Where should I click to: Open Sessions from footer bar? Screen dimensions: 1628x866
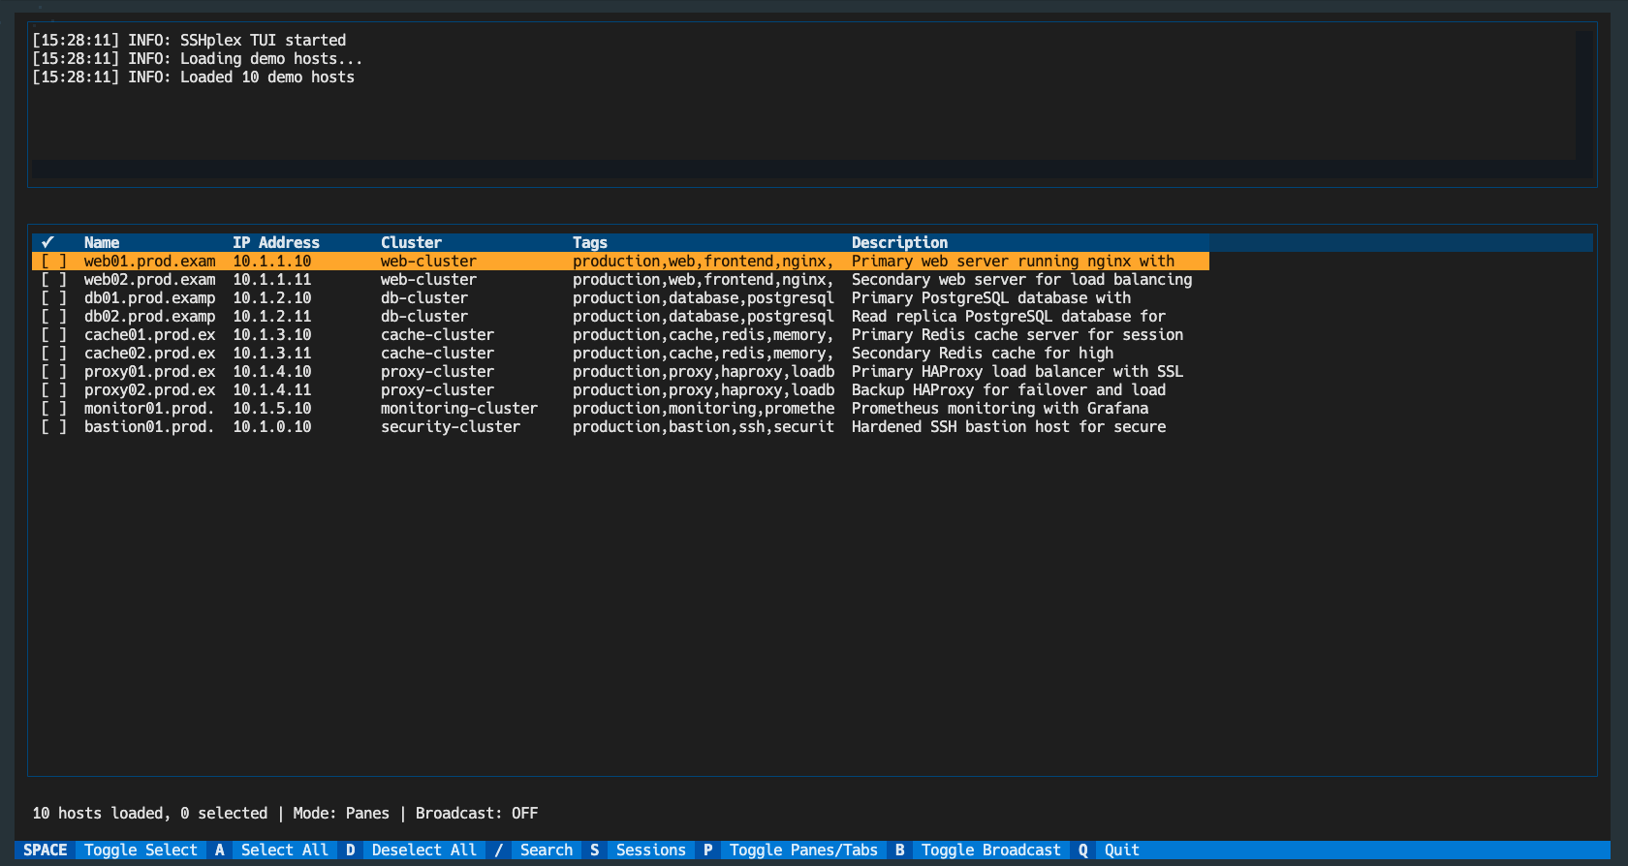[651, 851]
